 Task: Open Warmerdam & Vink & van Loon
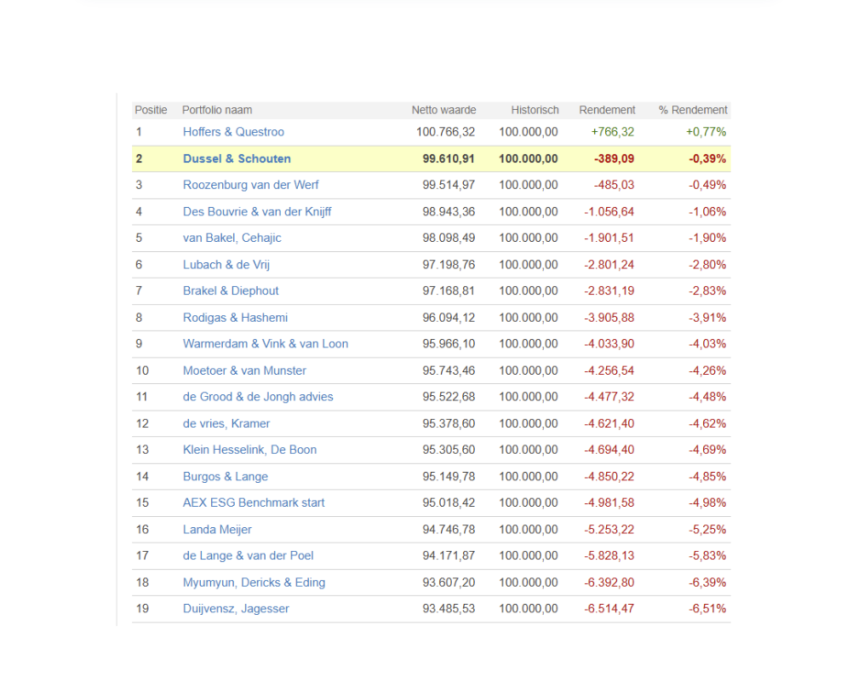click(266, 344)
